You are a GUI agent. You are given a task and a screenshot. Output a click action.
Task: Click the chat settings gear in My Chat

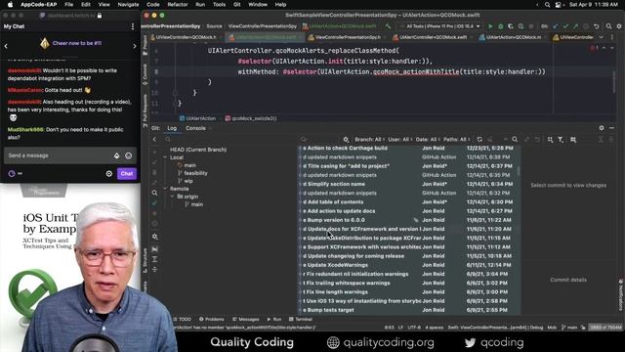click(108, 174)
